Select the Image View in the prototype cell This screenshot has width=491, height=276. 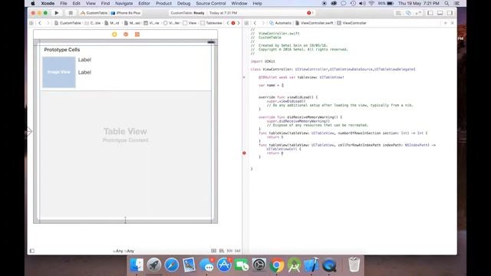(x=59, y=72)
